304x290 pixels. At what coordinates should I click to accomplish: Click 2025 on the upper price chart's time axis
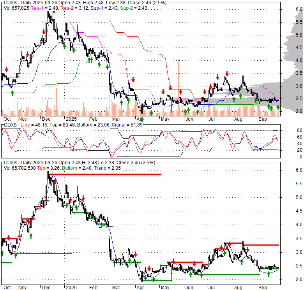tap(71, 119)
